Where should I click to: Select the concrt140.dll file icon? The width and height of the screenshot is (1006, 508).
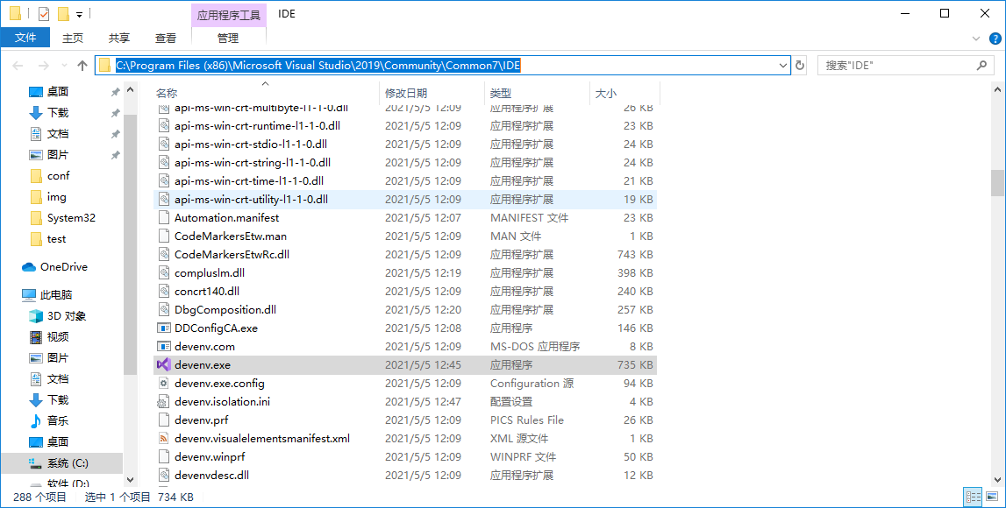tap(163, 291)
